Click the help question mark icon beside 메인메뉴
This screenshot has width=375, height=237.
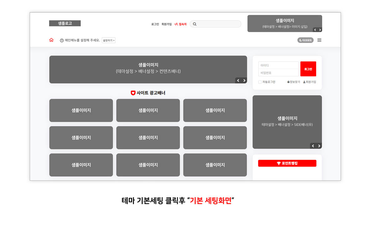pos(61,40)
